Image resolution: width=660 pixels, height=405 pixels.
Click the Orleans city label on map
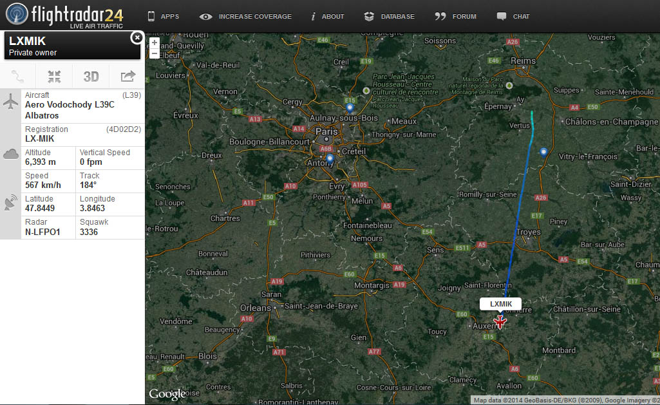[256, 308]
